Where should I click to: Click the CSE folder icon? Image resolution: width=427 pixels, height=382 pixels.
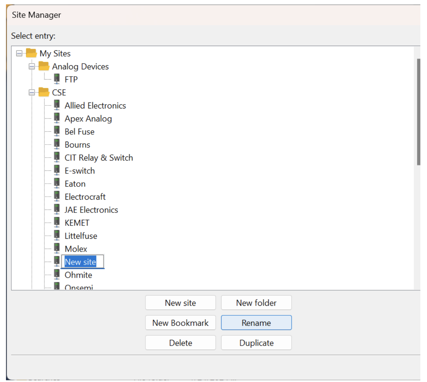[44, 92]
